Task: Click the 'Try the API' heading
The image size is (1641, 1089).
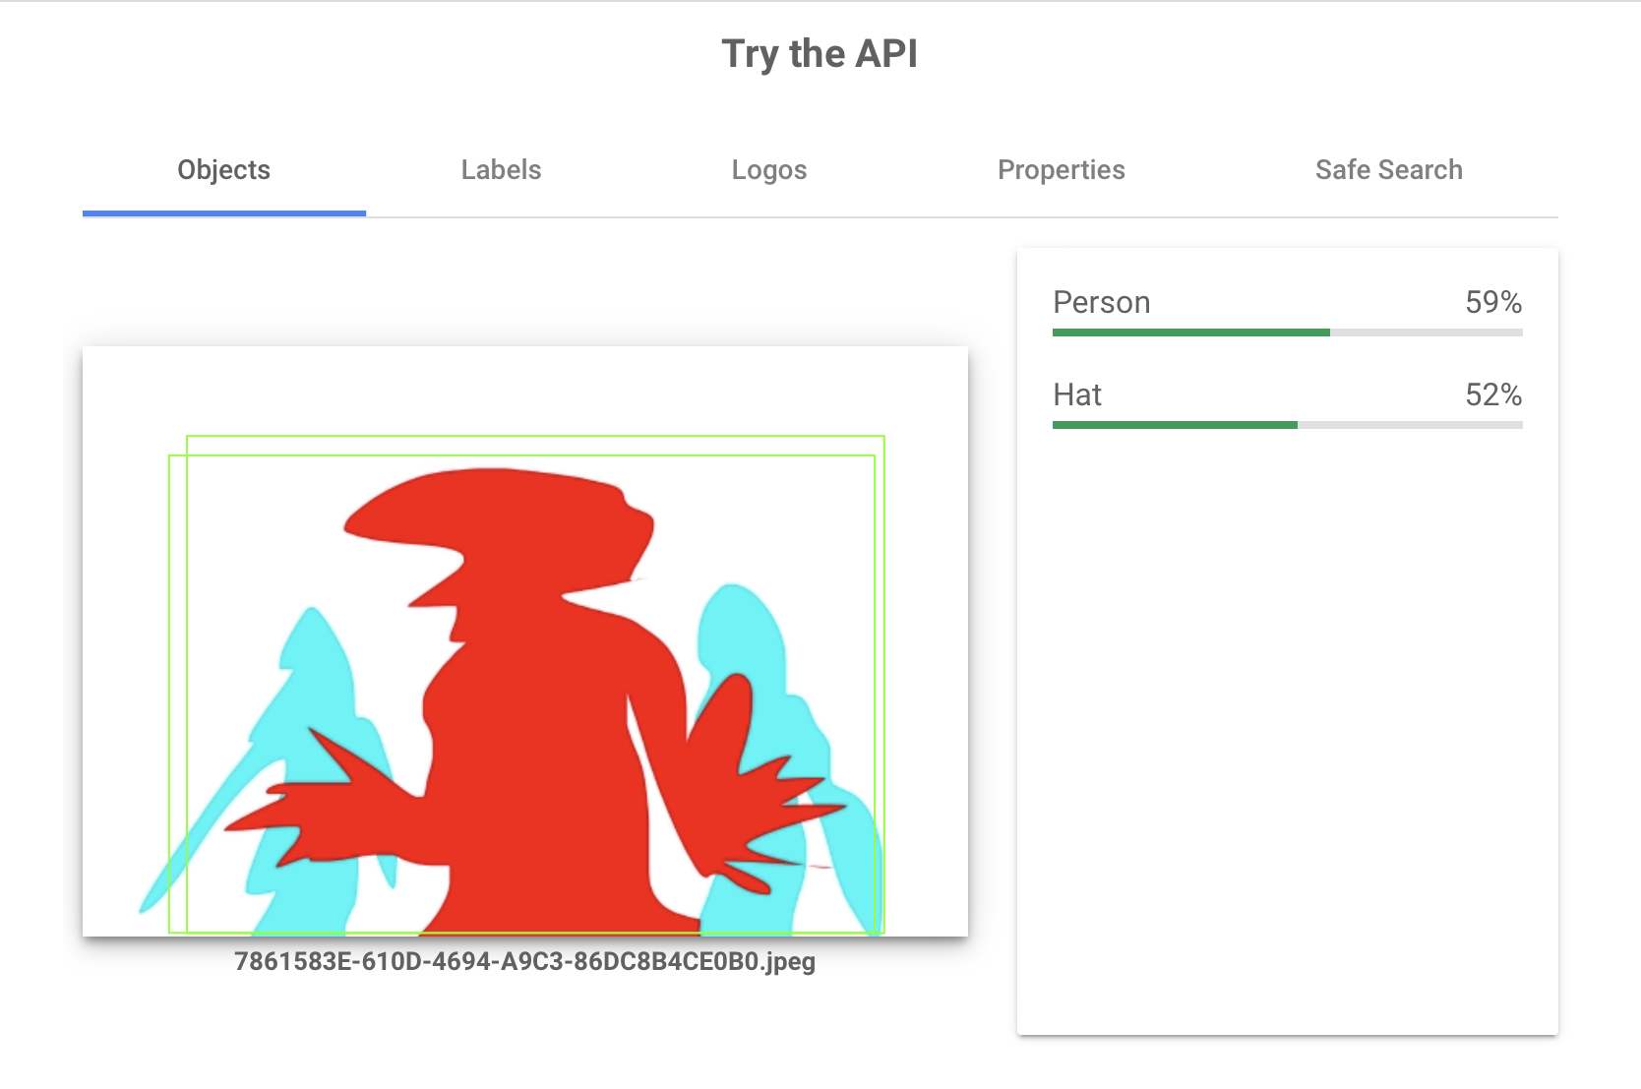Action: pyautogui.click(x=820, y=54)
